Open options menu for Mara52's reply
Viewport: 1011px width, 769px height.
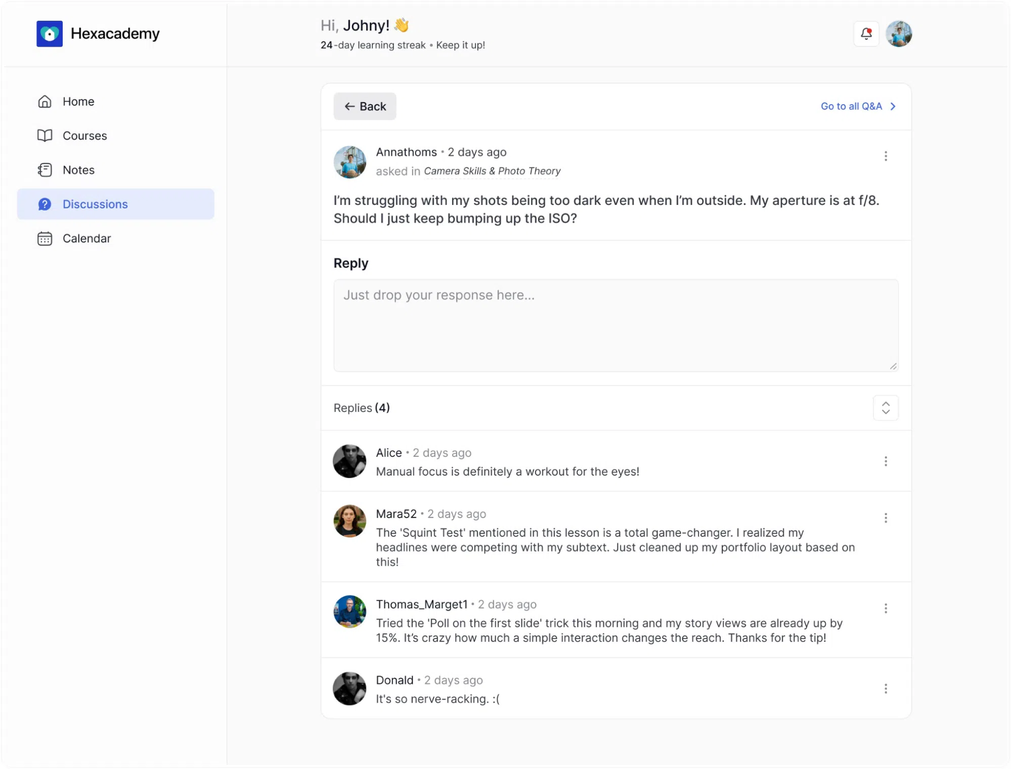[x=885, y=518]
